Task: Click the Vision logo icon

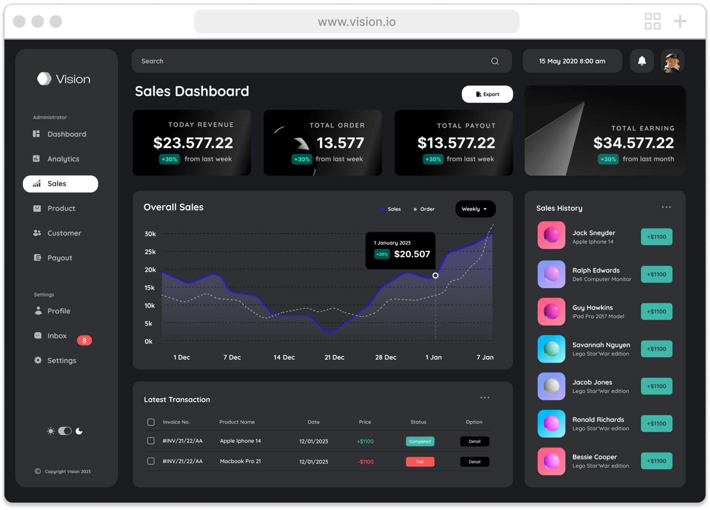Action: [x=44, y=78]
